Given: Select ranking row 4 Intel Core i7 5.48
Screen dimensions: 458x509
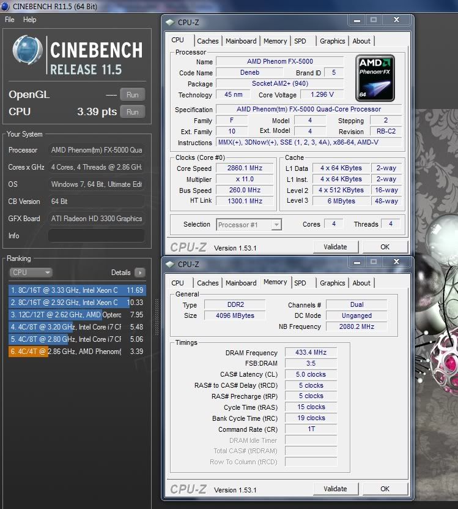Looking at the screenshot, I should click(77, 327).
